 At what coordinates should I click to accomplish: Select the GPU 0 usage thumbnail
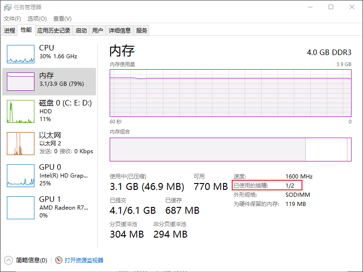21,176
